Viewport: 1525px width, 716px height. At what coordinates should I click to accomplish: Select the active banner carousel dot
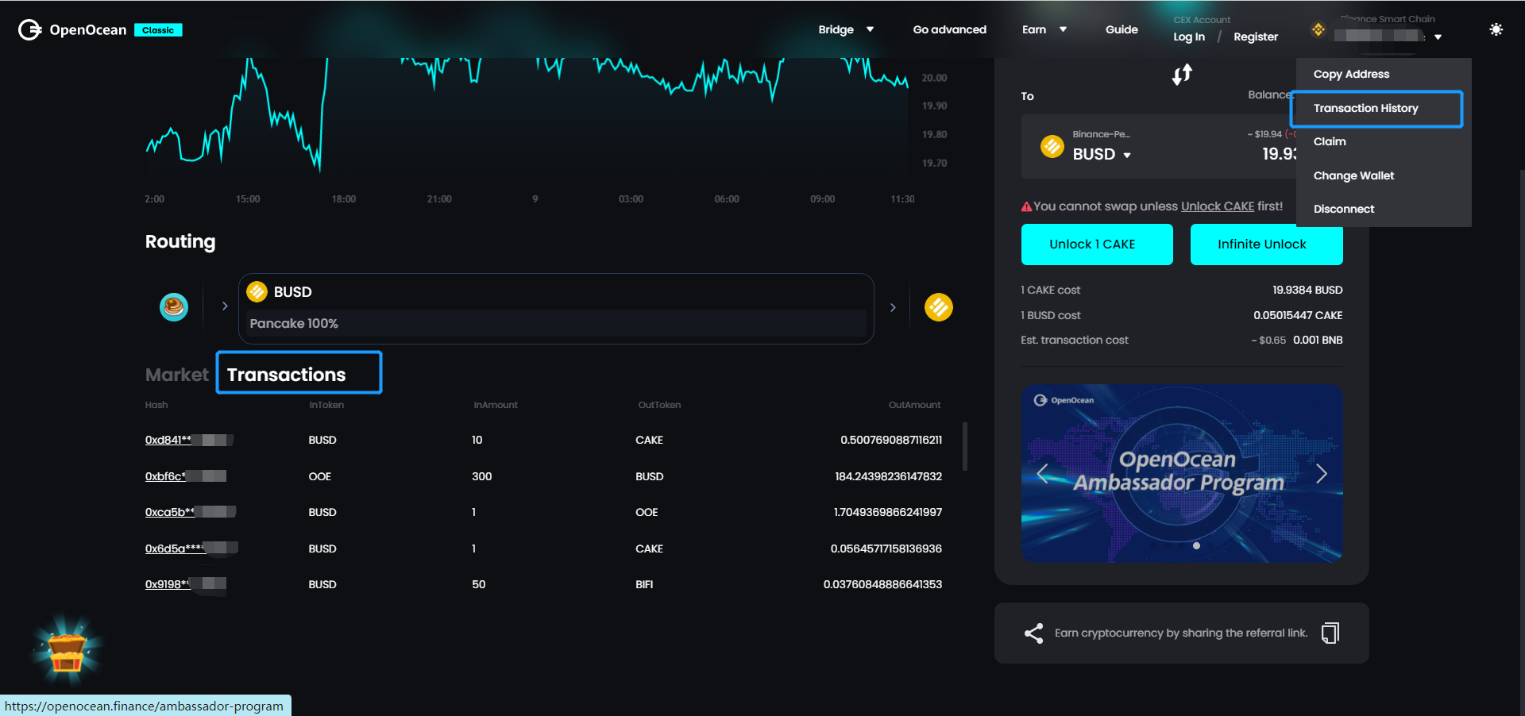point(1196,545)
